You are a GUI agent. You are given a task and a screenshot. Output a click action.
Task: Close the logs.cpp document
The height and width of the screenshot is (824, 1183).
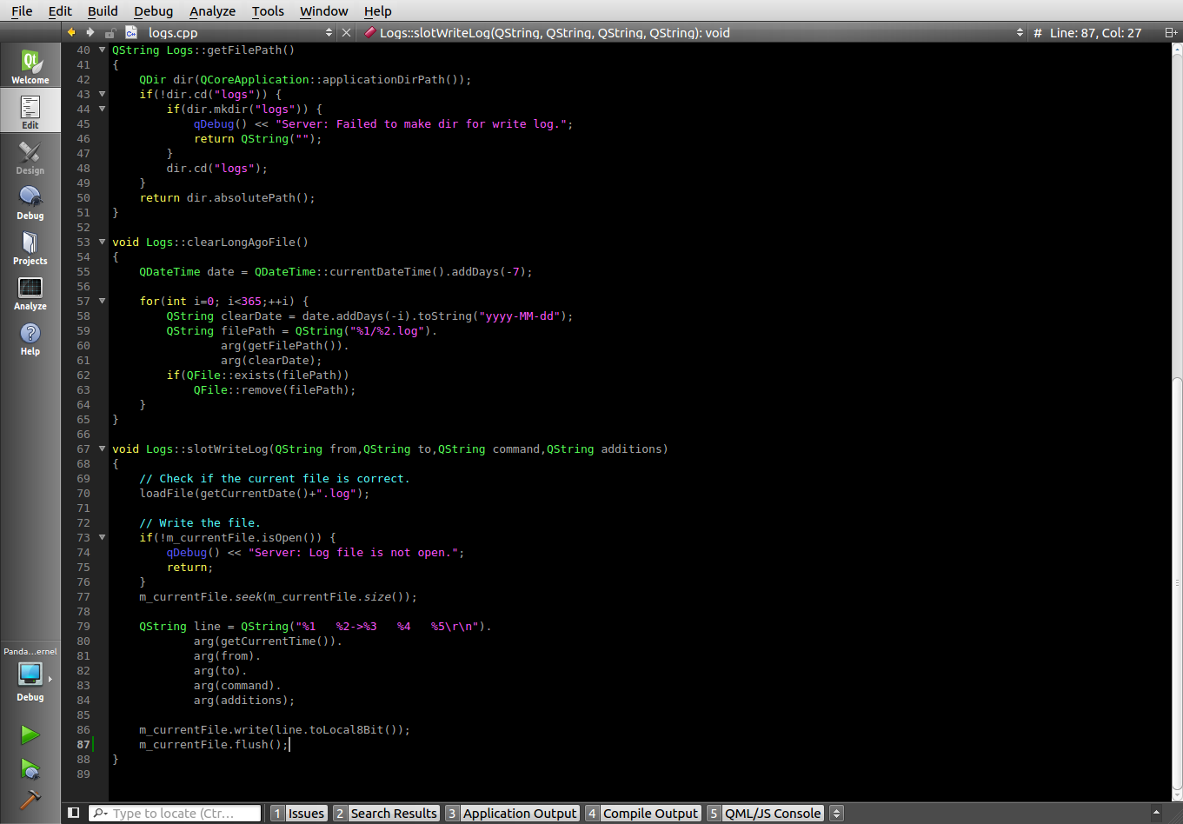(346, 33)
